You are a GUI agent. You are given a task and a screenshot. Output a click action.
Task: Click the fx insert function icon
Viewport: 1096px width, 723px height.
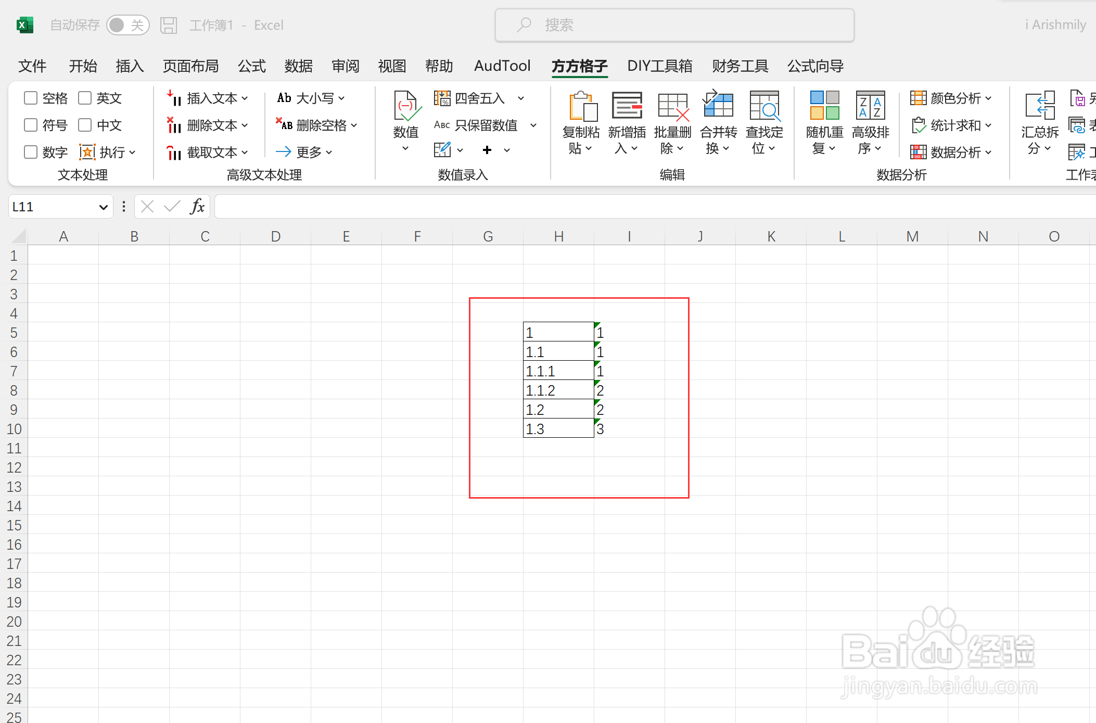click(197, 207)
